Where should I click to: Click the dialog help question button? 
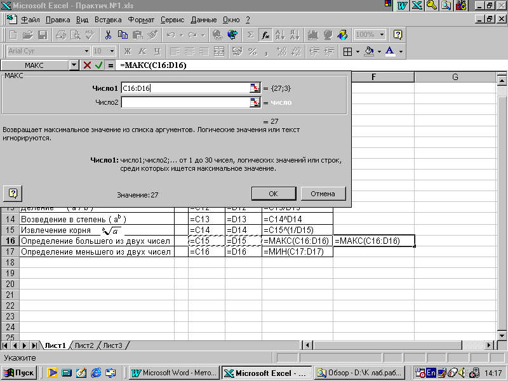tap(13, 194)
